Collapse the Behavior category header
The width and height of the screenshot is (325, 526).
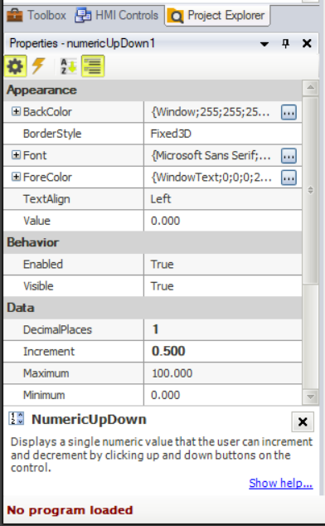pyautogui.click(x=153, y=242)
